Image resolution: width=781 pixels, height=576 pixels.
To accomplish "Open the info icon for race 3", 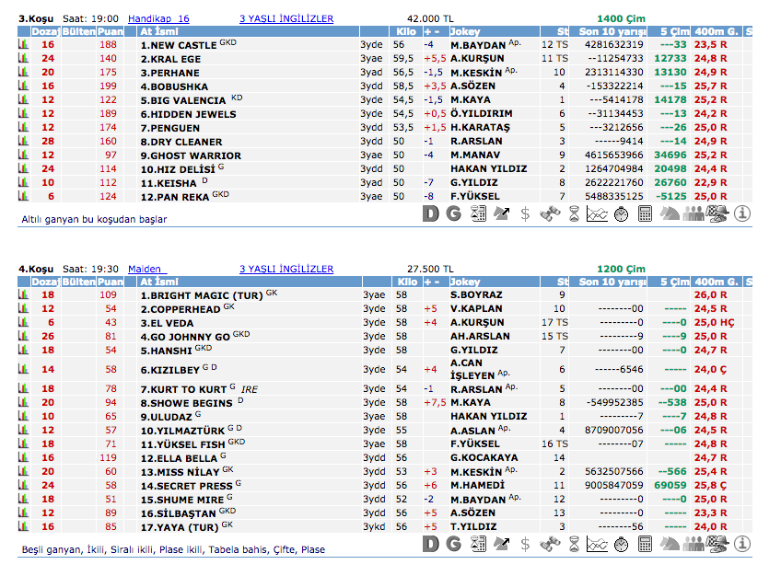I will coord(742,214).
